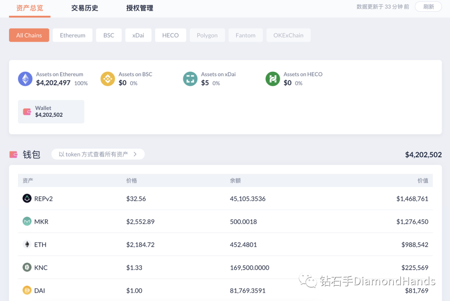Click the ETH price $2,184.72
450x301 pixels.
(140, 245)
